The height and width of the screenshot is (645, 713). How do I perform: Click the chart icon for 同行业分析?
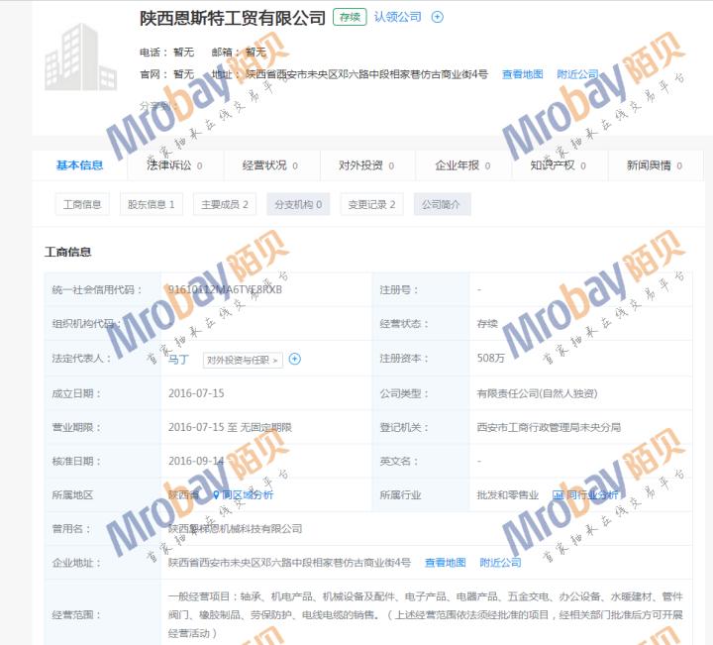coord(558,494)
